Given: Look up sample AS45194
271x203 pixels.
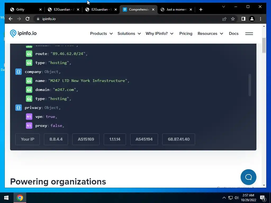Looking at the screenshot, I should pos(144,139).
